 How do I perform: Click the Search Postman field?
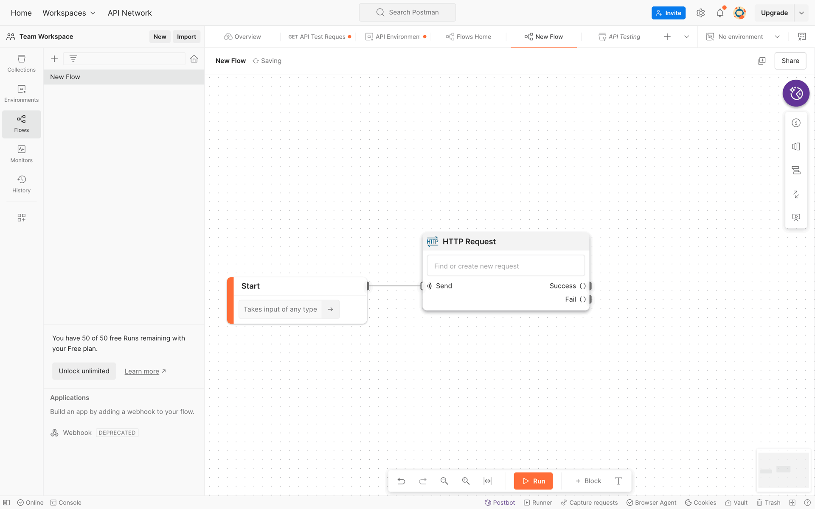407,12
